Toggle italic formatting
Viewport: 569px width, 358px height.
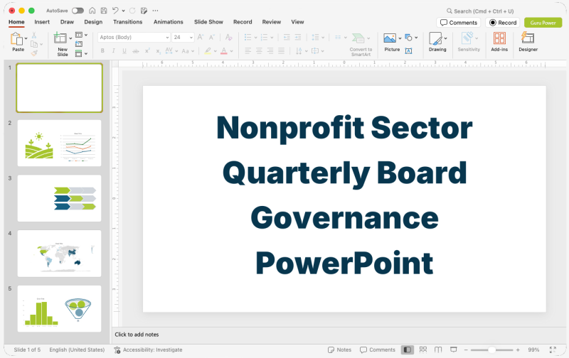pyautogui.click(x=114, y=51)
